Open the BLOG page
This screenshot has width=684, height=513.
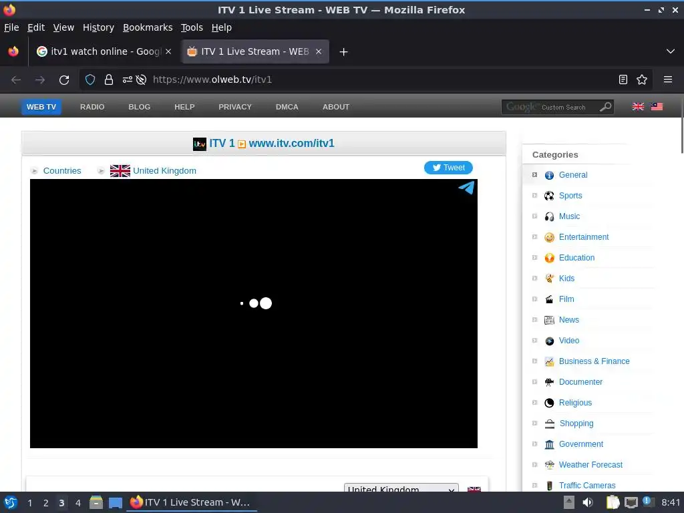coord(139,107)
